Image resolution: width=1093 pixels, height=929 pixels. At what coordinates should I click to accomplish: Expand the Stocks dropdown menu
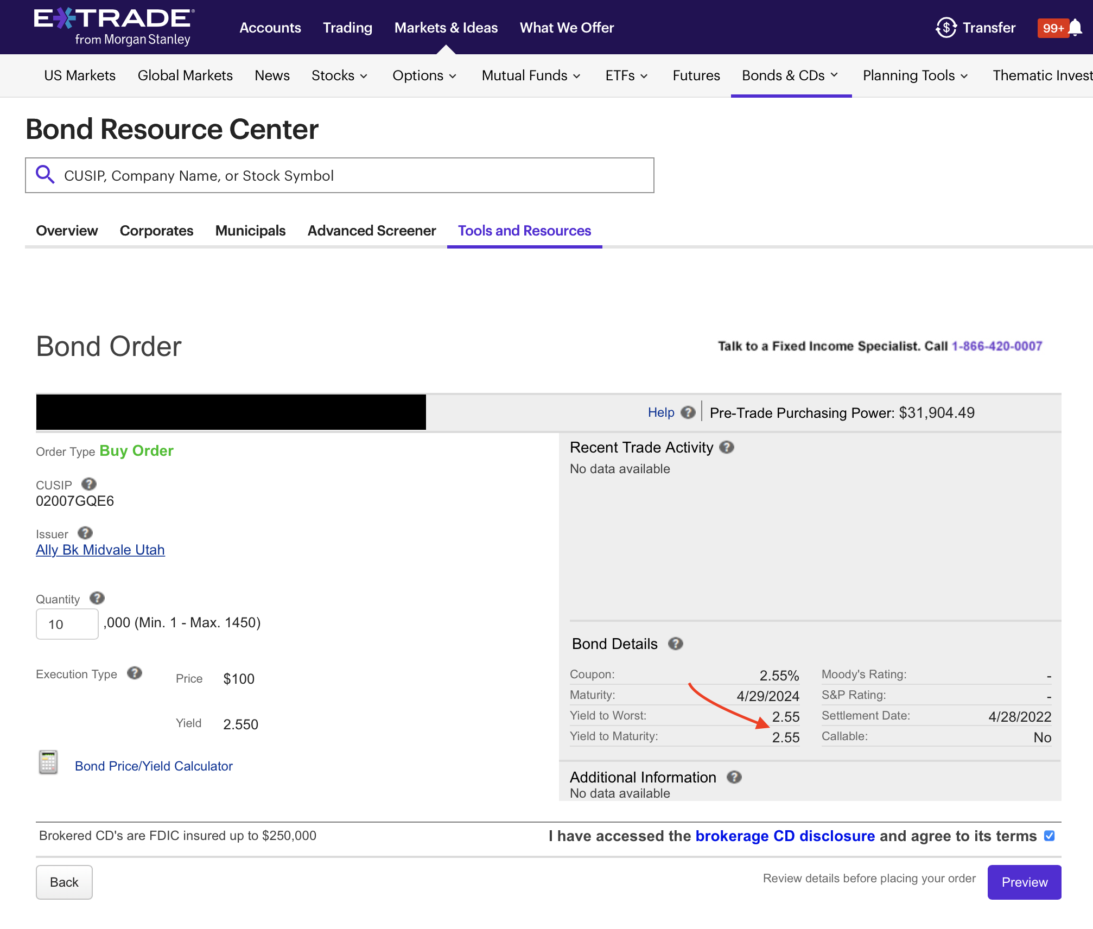point(339,75)
